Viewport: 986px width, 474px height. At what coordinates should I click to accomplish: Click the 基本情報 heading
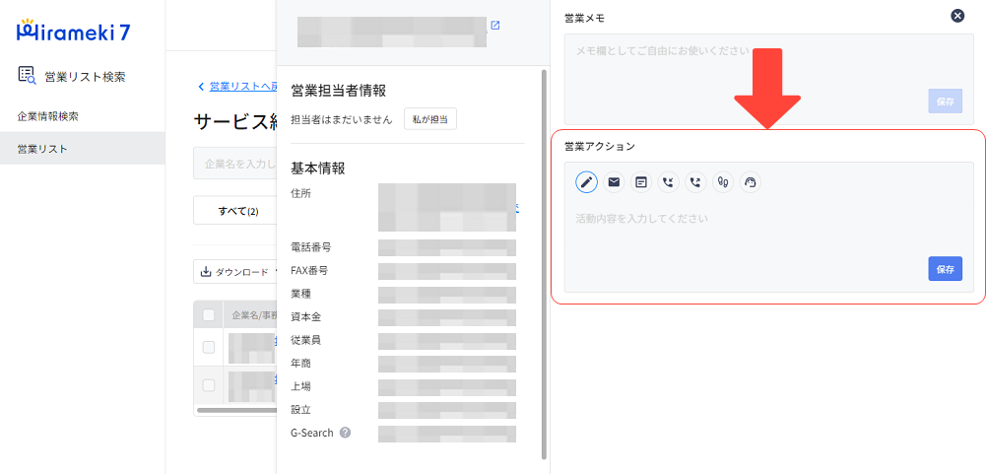[317, 169]
